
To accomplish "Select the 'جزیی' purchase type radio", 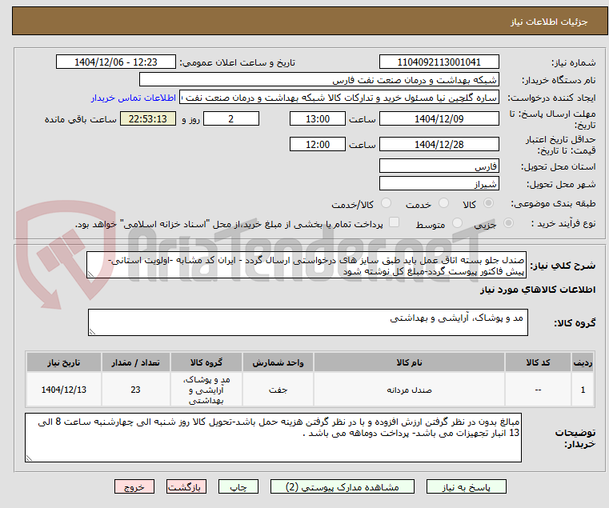I will pos(508,223).
